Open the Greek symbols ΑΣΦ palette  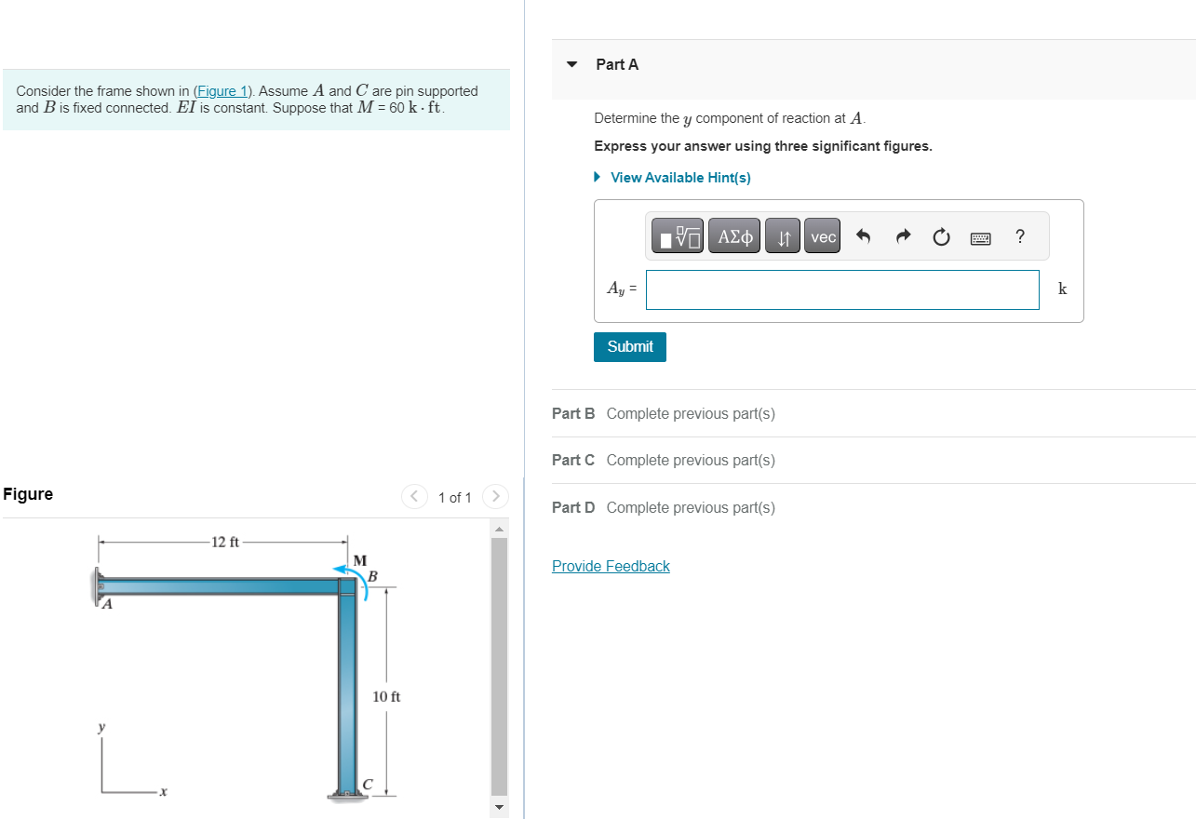(x=733, y=236)
